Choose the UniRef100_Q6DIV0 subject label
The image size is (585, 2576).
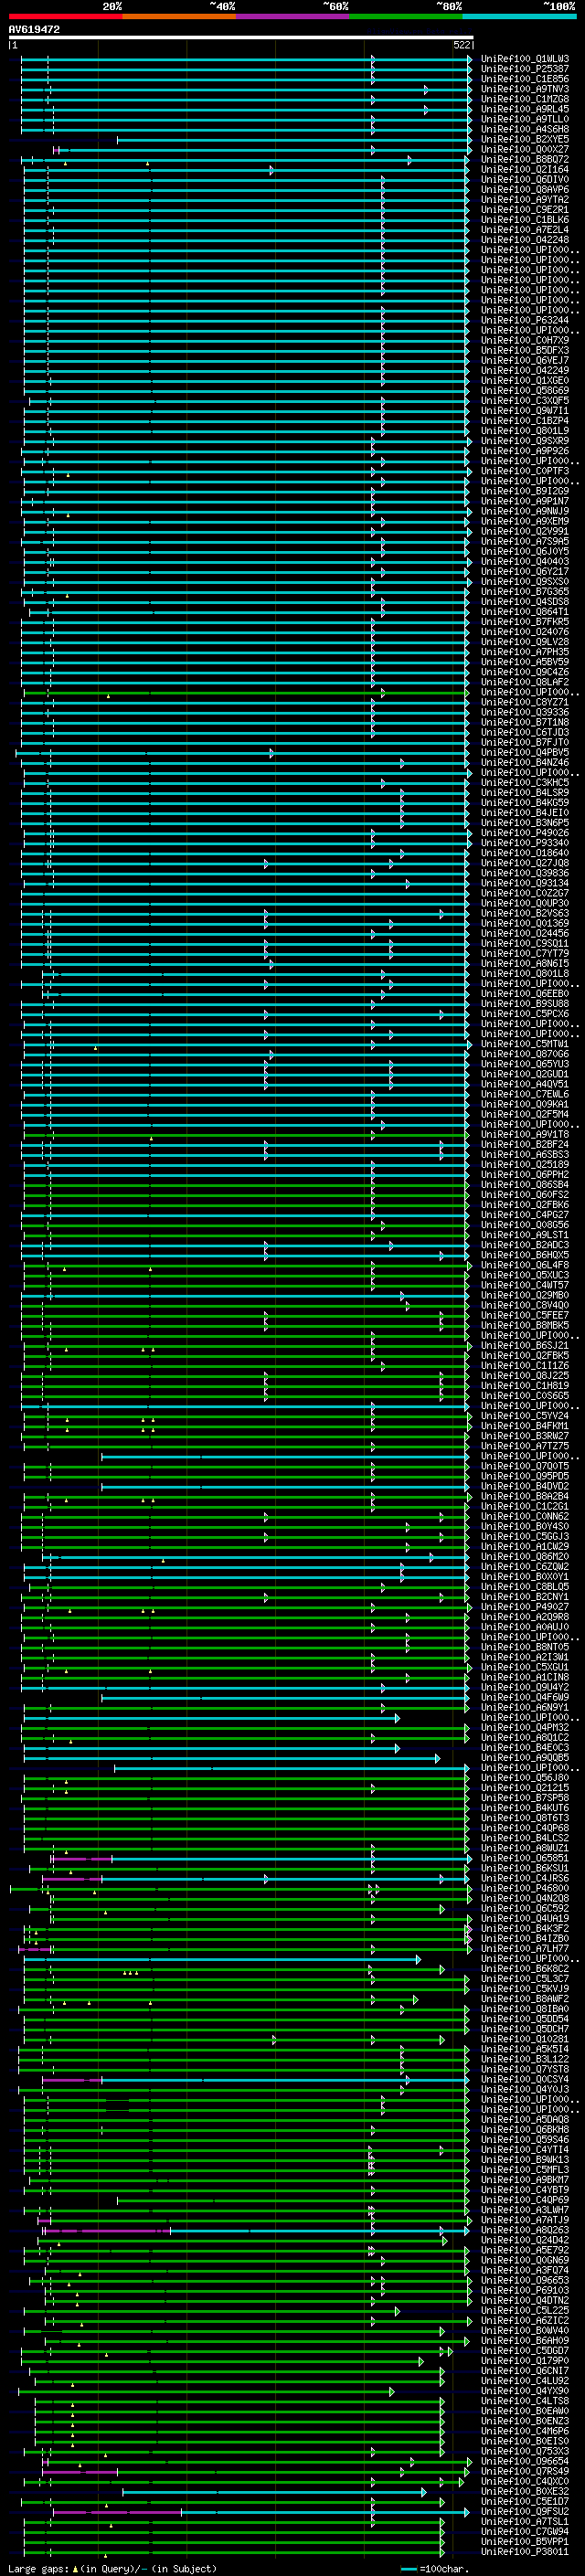[x=525, y=180]
